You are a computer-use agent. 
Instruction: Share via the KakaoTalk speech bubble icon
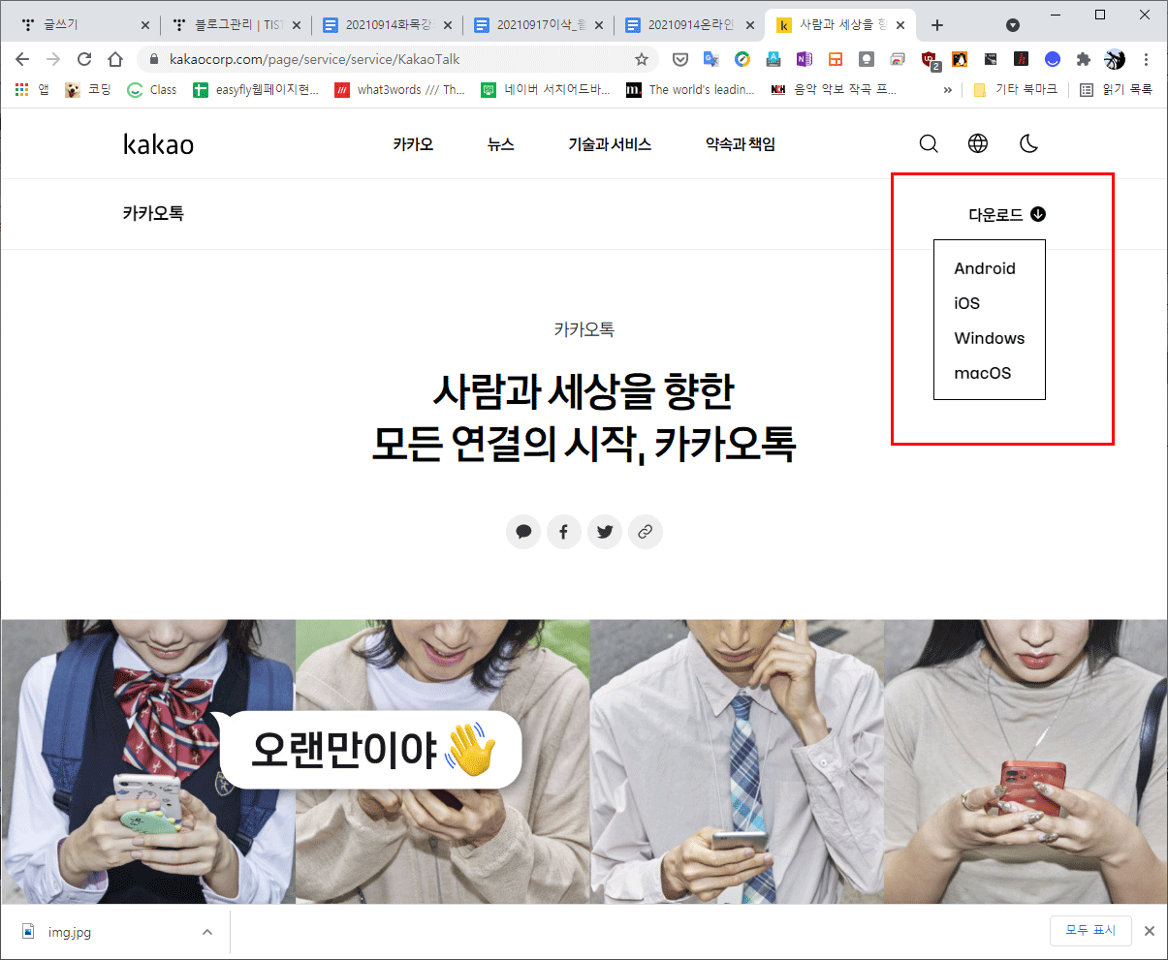523,531
